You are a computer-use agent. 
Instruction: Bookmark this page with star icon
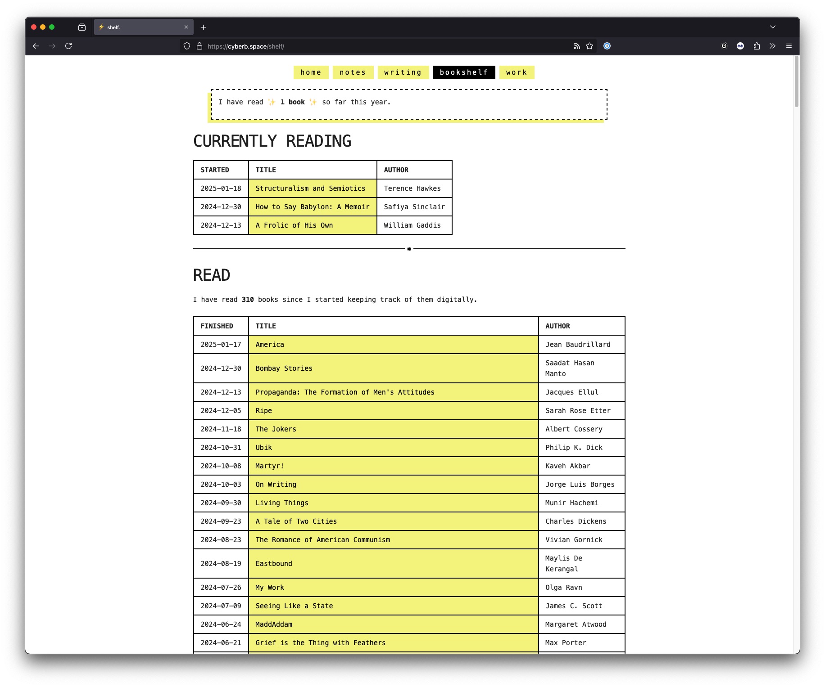point(589,46)
